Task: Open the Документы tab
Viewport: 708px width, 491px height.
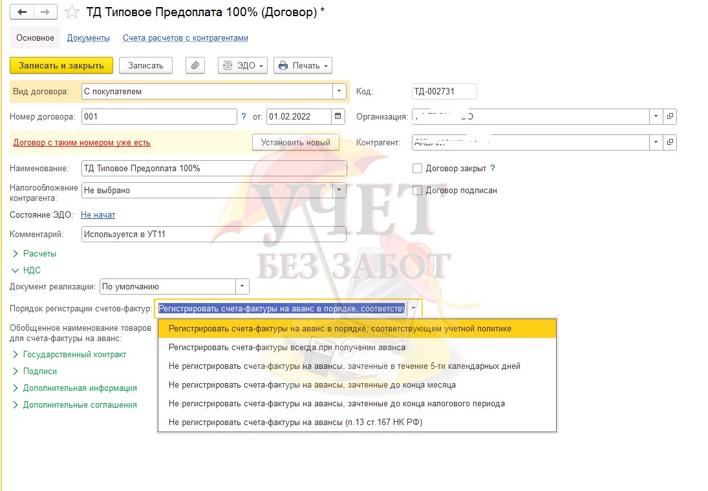Action: tap(89, 38)
